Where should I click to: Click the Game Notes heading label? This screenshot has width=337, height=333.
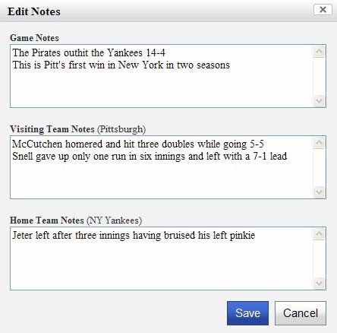(x=34, y=38)
